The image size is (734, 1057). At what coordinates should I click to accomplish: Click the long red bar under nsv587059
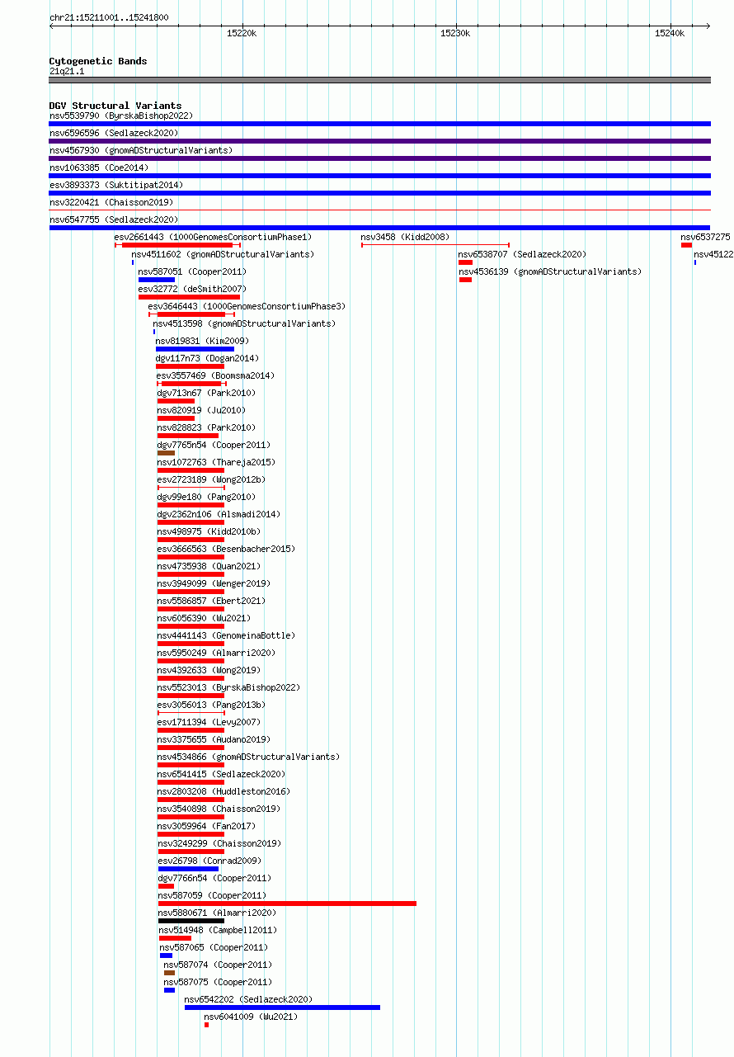287,904
